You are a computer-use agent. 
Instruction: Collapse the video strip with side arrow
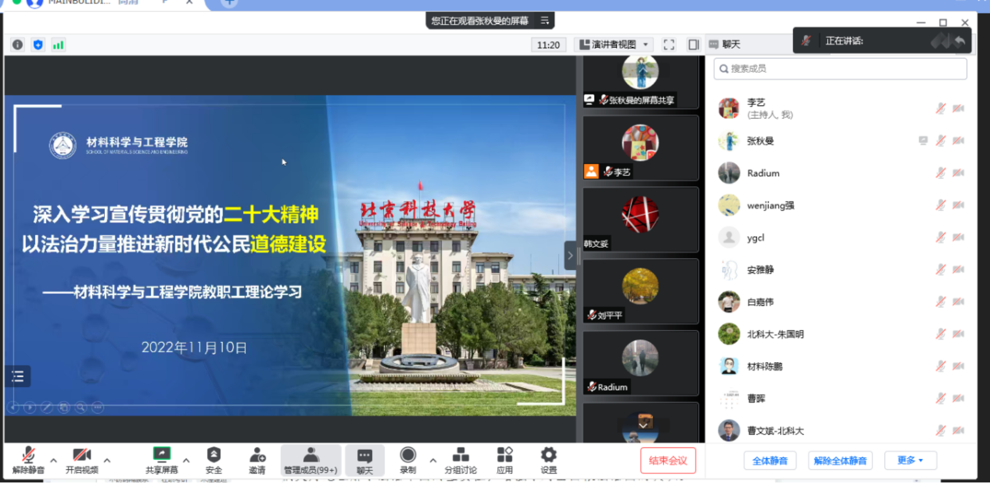coord(570,256)
